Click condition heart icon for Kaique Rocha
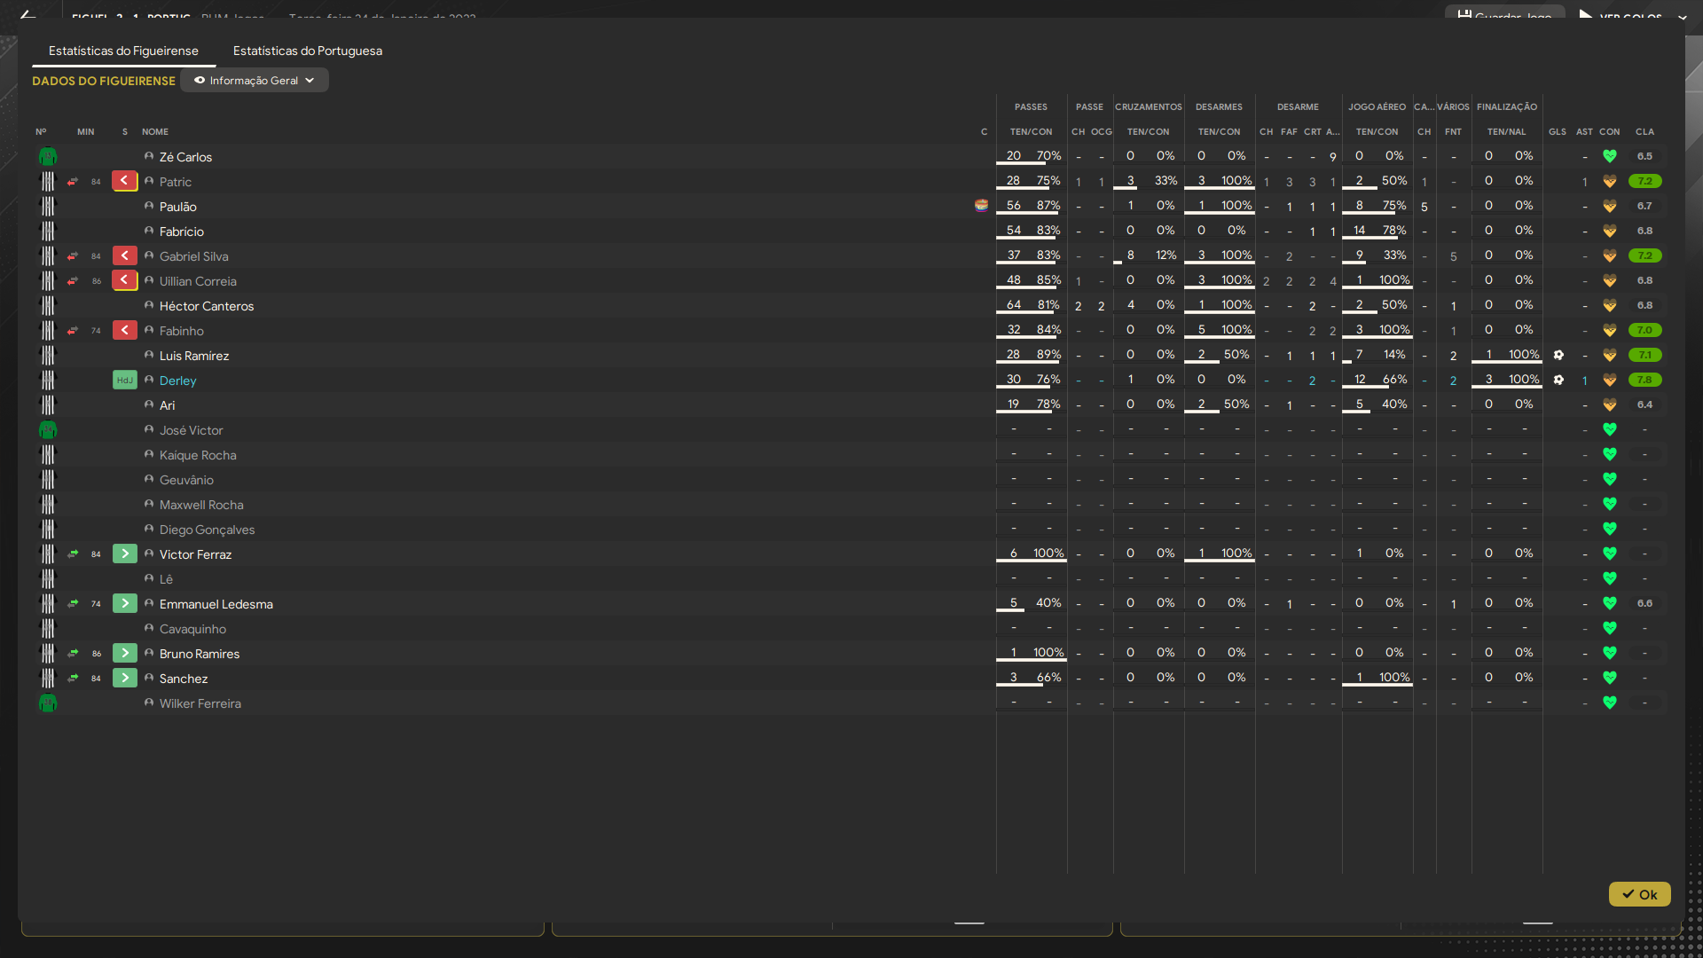The image size is (1703, 958). click(1610, 454)
